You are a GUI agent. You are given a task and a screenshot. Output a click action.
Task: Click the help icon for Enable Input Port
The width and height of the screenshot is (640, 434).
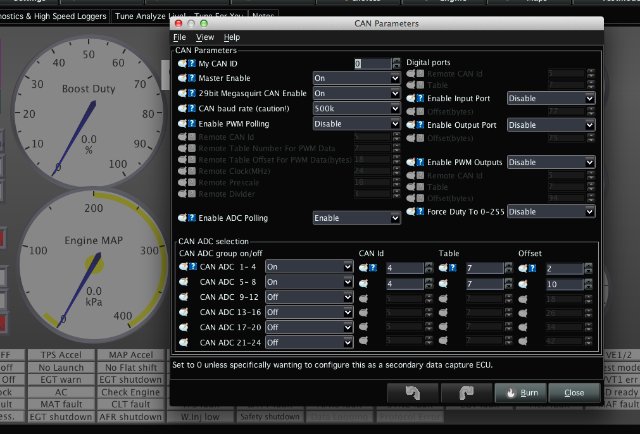420,99
